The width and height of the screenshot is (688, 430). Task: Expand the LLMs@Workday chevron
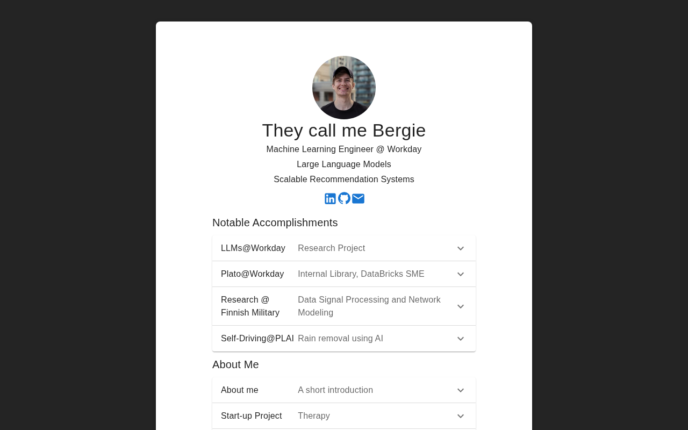pyautogui.click(x=461, y=248)
